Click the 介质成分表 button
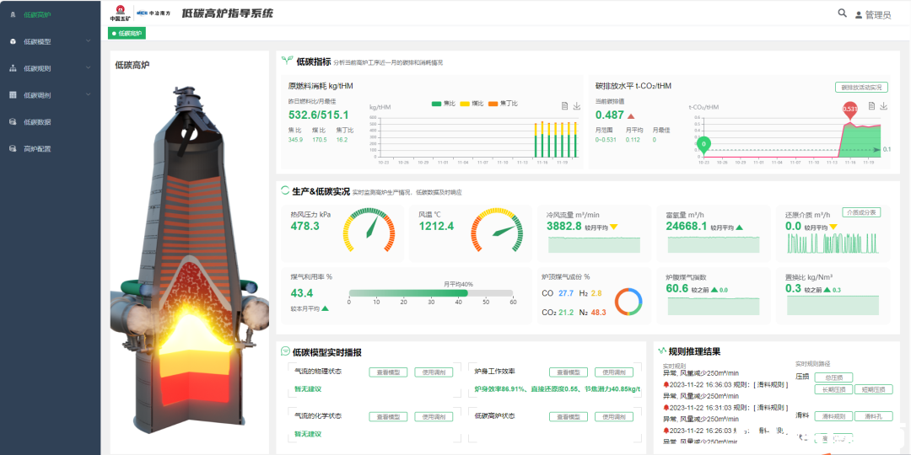Image resolution: width=911 pixels, height=455 pixels. coord(861,212)
